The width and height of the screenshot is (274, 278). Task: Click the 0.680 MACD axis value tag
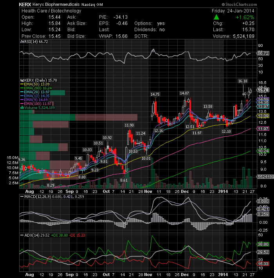click(x=263, y=201)
